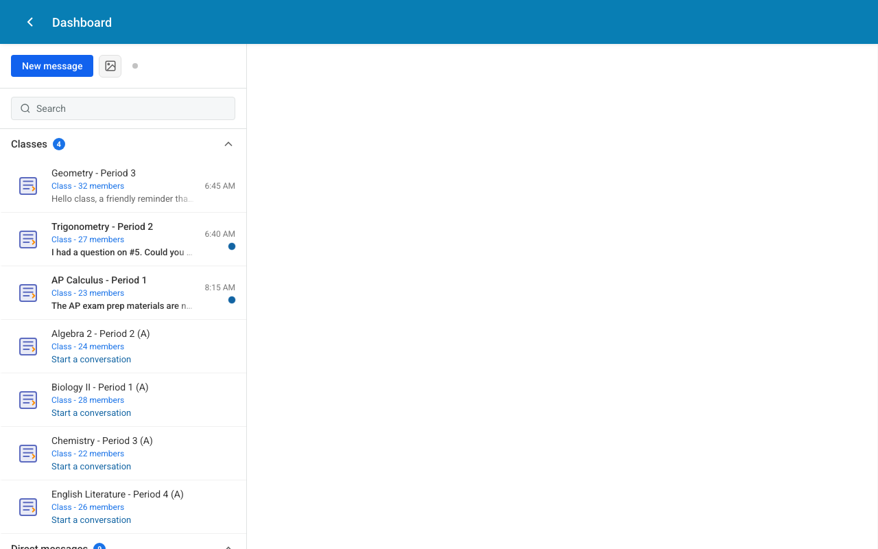The image size is (878, 549).
Task: Select the Dashboard title in the header
Action: click(82, 22)
